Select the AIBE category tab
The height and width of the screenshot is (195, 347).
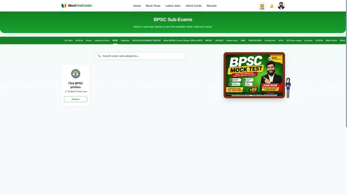(243, 40)
